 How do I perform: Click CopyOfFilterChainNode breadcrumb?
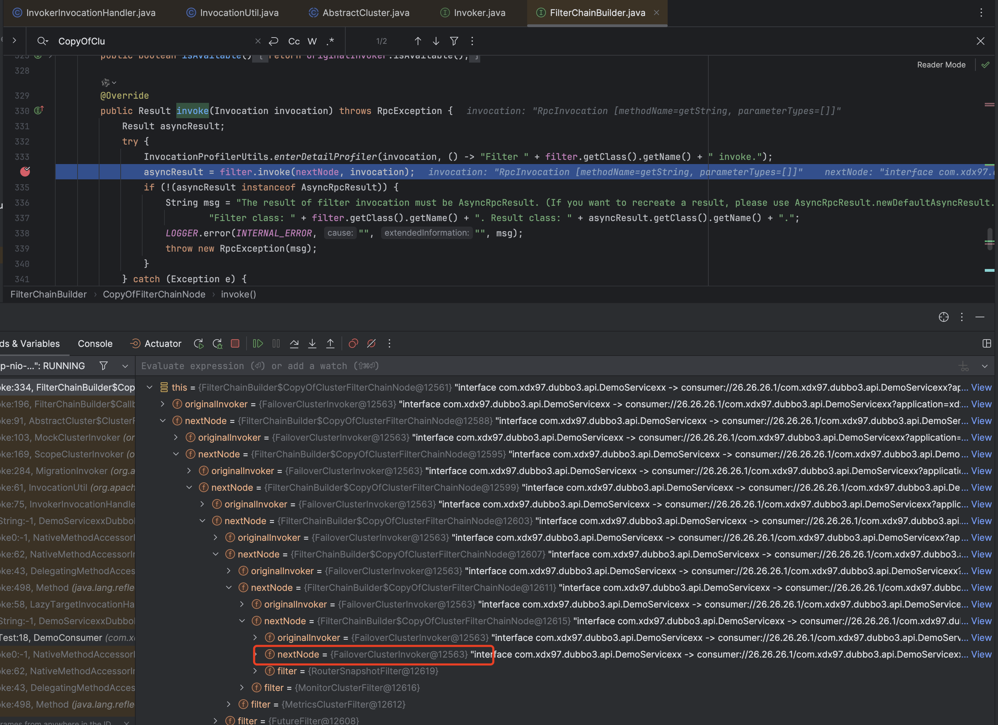click(x=154, y=294)
